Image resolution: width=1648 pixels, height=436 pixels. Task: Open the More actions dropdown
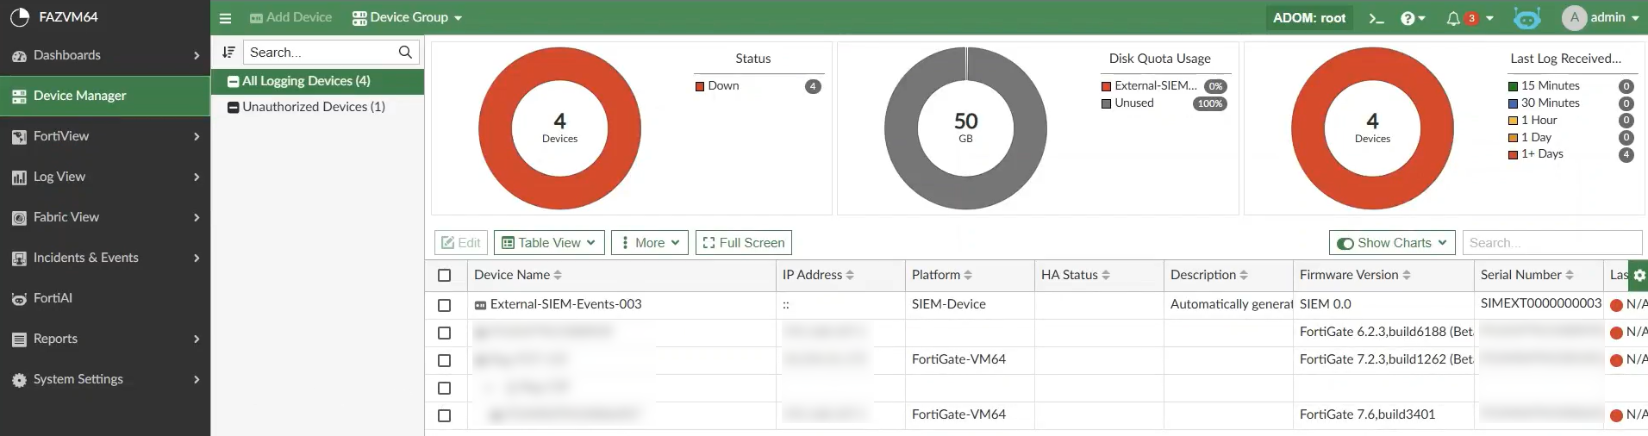(650, 243)
